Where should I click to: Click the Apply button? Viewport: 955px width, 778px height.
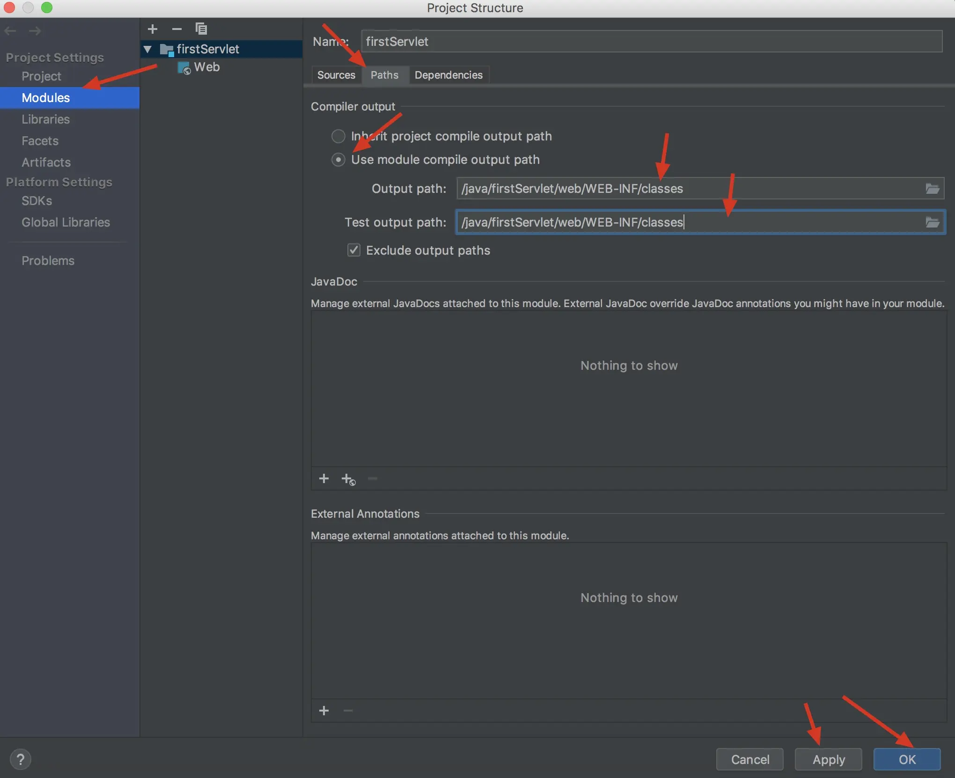coord(828,759)
